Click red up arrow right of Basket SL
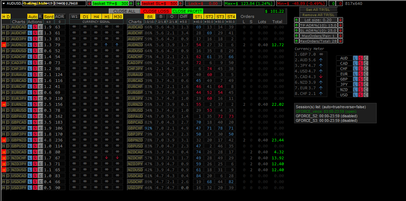This screenshot has height=201, width=406. pos(180,4)
